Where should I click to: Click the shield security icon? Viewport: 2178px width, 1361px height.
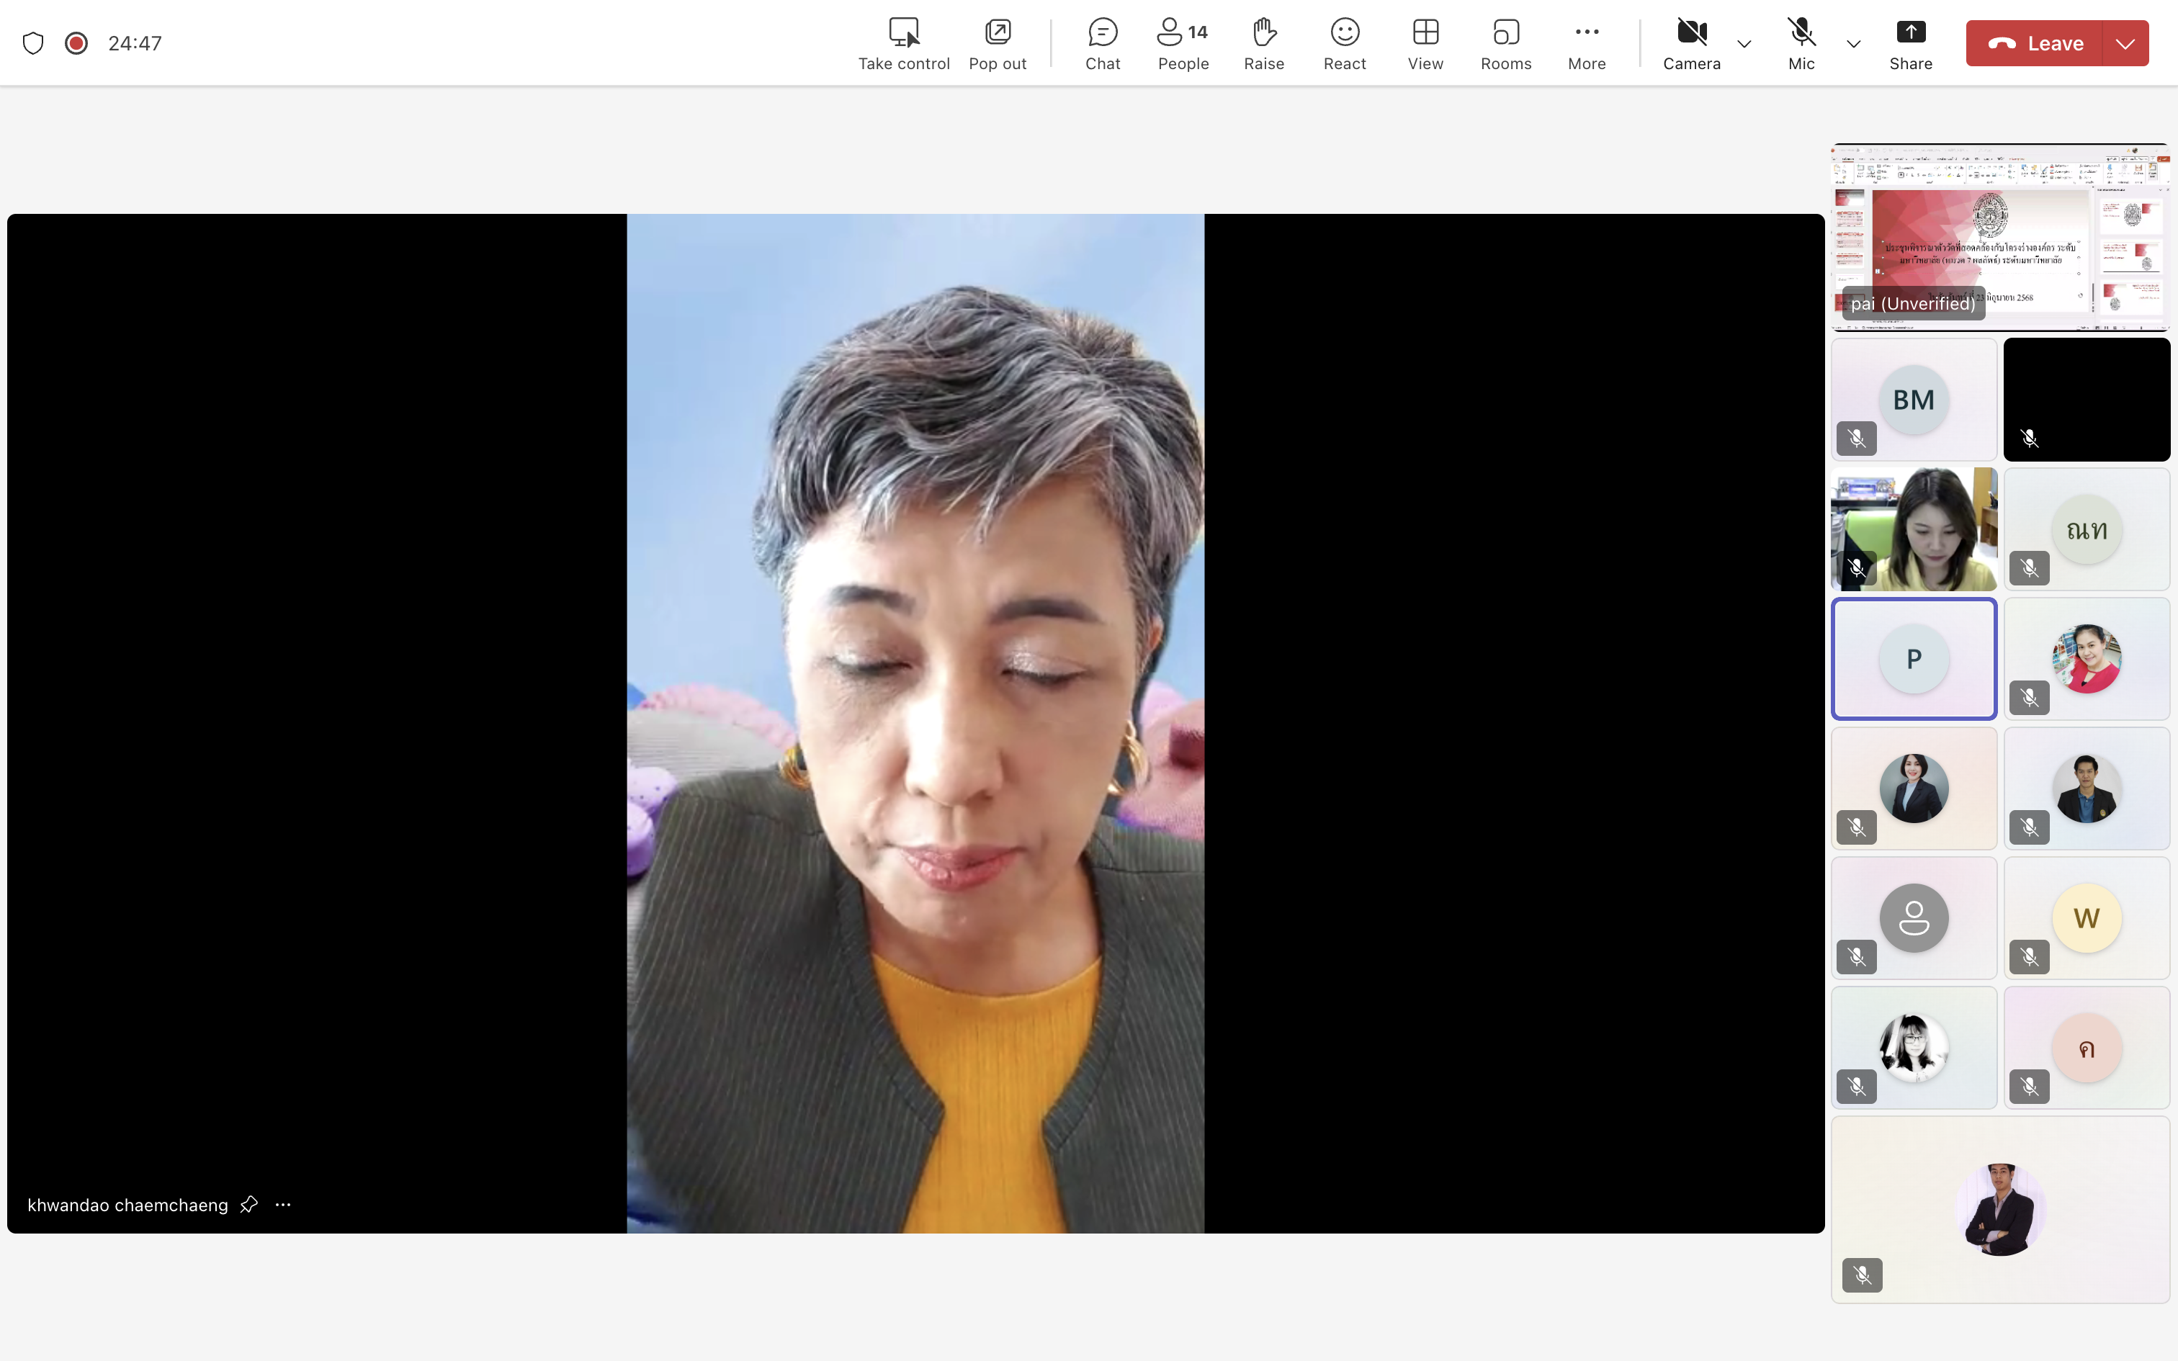[33, 43]
